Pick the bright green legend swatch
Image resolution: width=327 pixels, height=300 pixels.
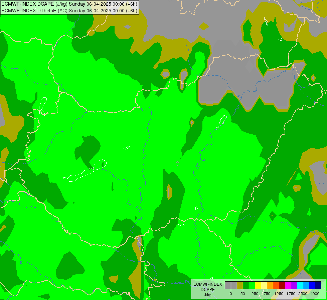point(252,285)
